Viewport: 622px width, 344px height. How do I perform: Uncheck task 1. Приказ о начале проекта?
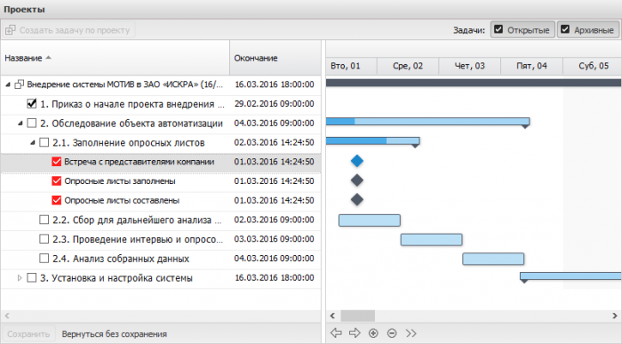(x=32, y=104)
